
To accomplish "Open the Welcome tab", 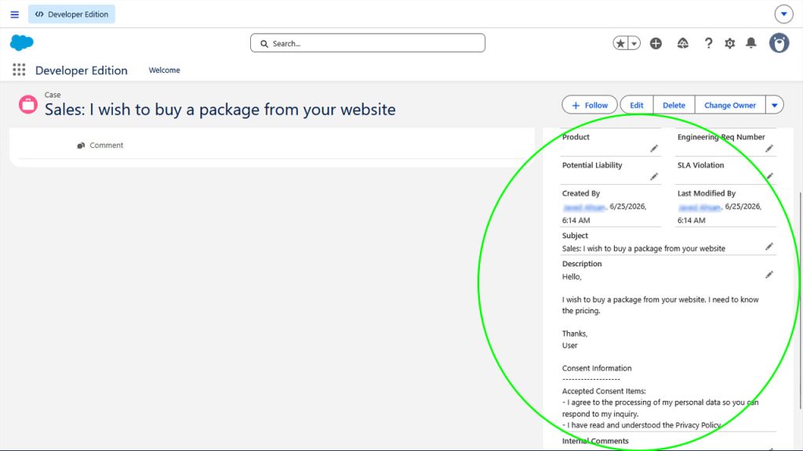I will click(165, 70).
